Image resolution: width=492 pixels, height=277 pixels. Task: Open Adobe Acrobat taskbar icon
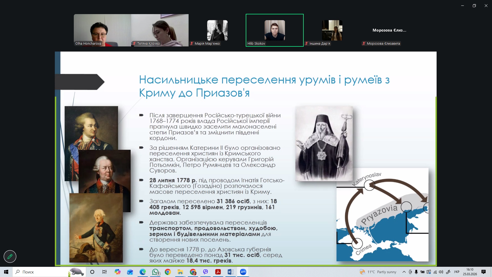point(218,272)
